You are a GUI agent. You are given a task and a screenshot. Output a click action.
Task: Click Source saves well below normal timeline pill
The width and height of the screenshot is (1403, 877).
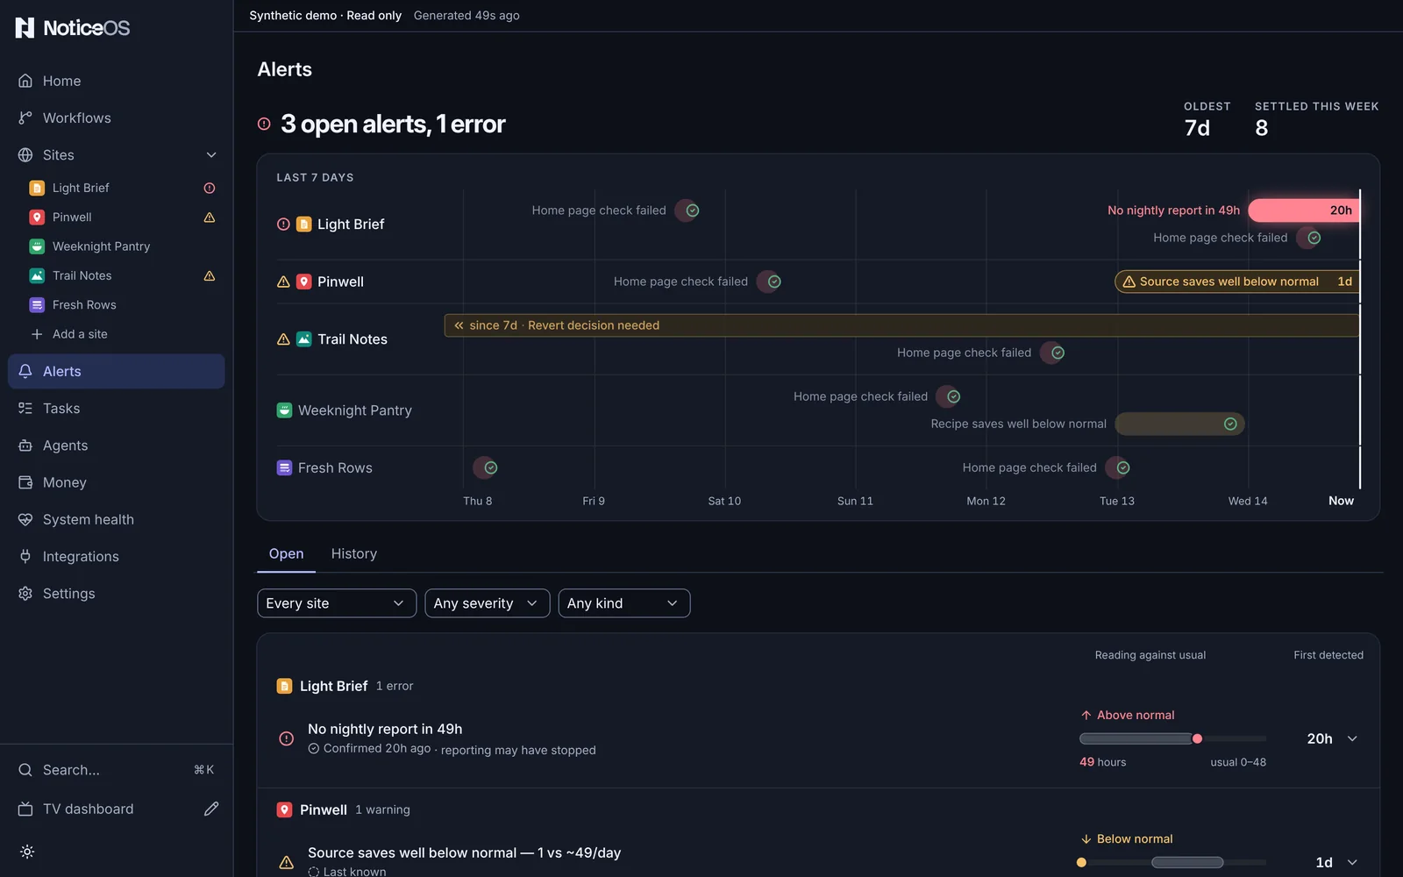(1236, 282)
